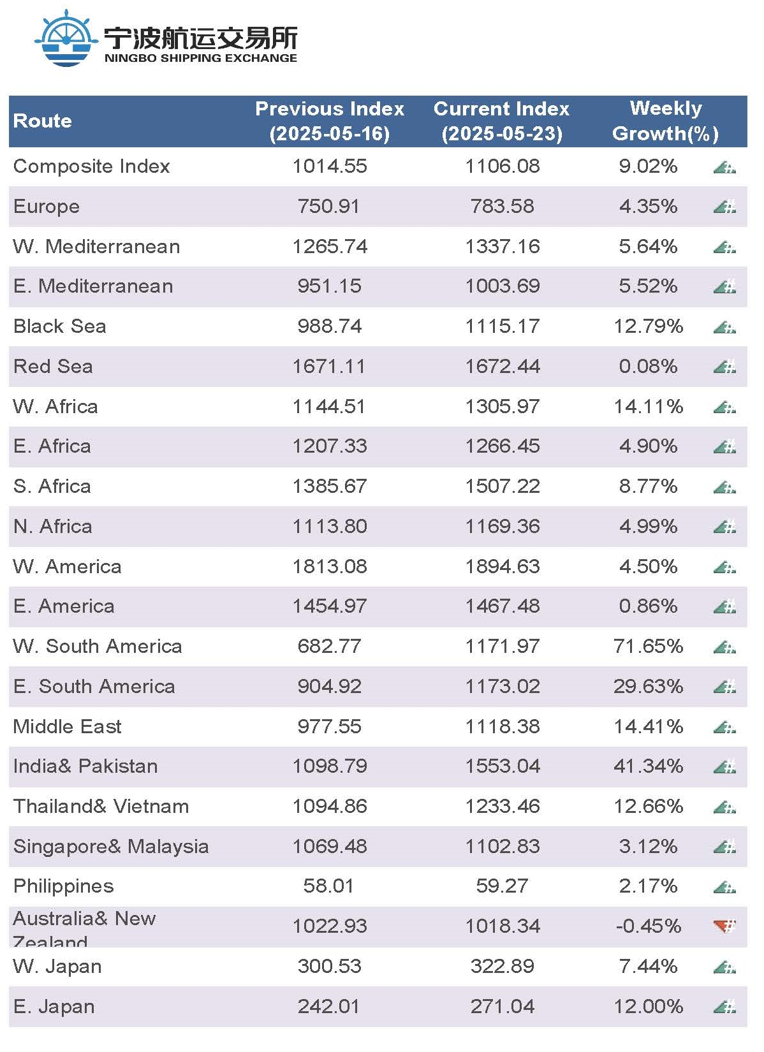
Task: Click the up-trend icon for Composite Index
Action: click(724, 167)
